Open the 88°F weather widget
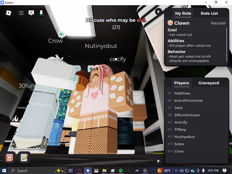 tap(164, 171)
